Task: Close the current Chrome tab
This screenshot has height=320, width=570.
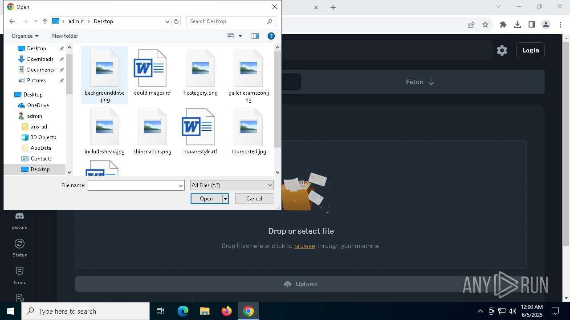Action: coord(316,7)
